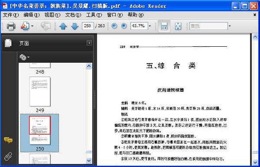The image size is (260, 167).
Task: Open the 工具(T) menu
Action: click(94, 15)
